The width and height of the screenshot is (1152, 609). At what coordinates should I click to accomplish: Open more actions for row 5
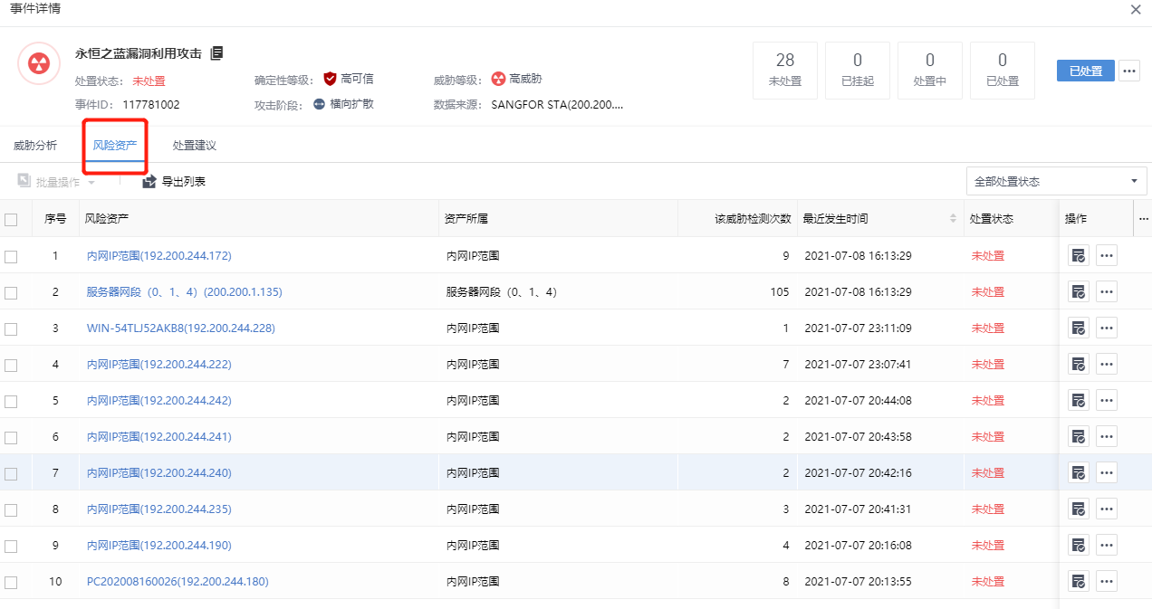(x=1106, y=401)
